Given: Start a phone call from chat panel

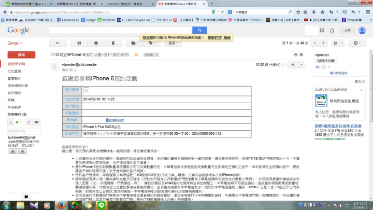Looking at the screenshot, I should point(29,122).
